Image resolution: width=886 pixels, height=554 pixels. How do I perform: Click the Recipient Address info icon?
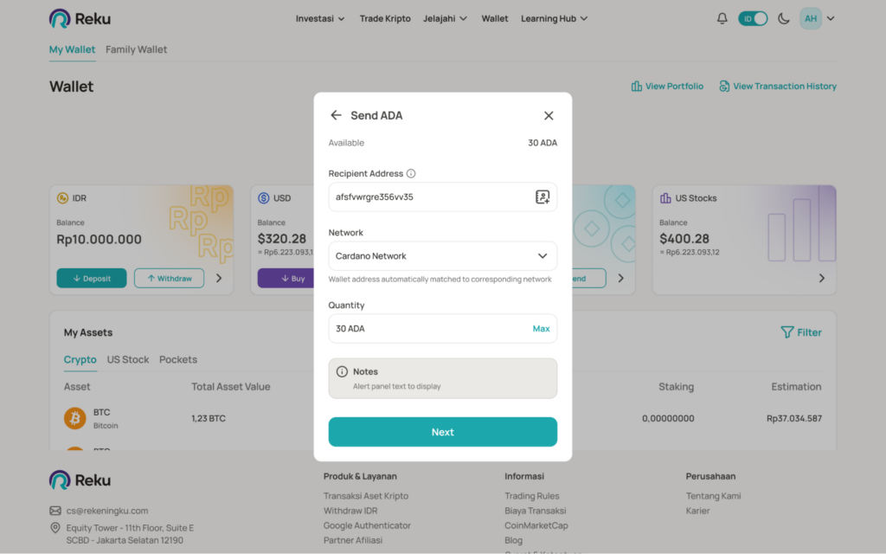click(411, 174)
